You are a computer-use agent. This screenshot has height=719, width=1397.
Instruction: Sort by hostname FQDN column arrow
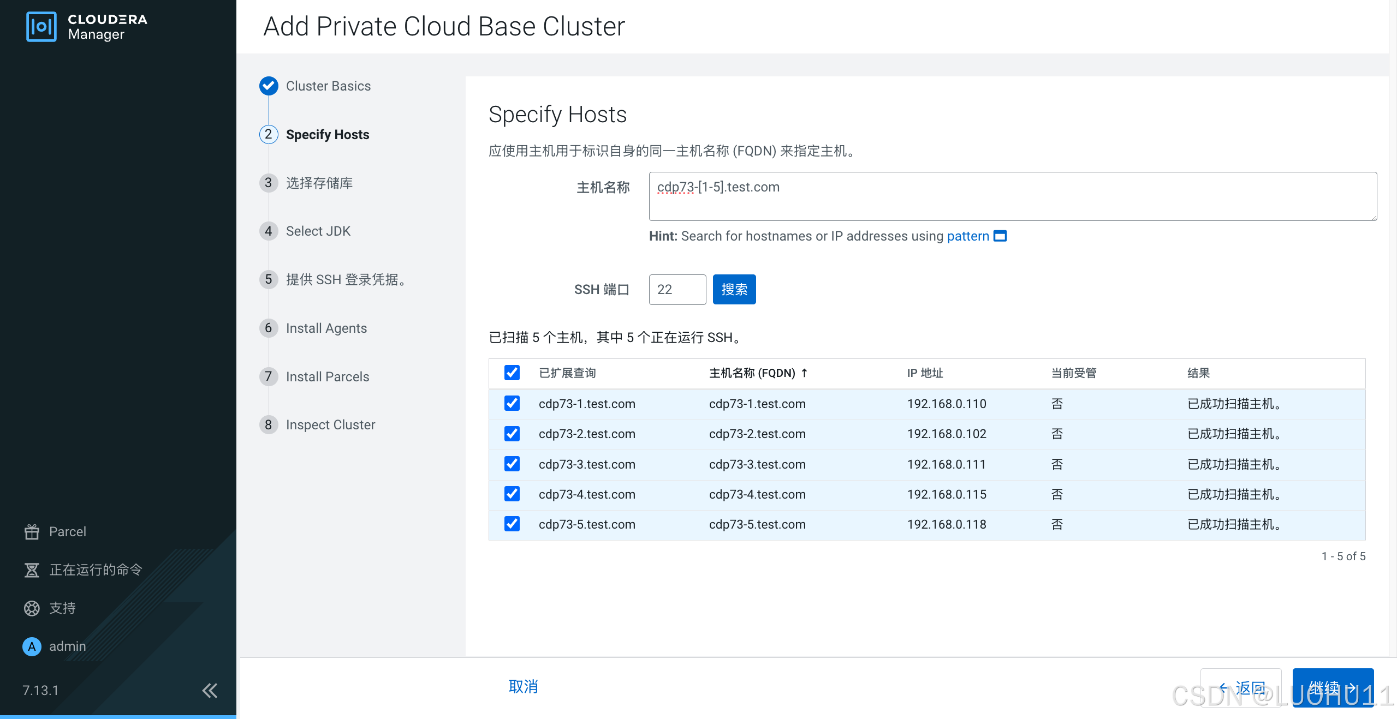(804, 373)
